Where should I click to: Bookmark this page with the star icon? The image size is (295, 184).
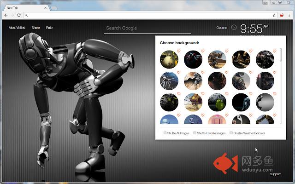(274, 15)
